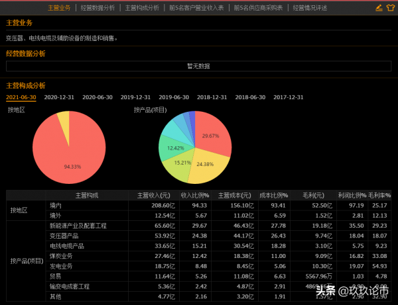Click the pencil edit icon at top right

[379, 8]
